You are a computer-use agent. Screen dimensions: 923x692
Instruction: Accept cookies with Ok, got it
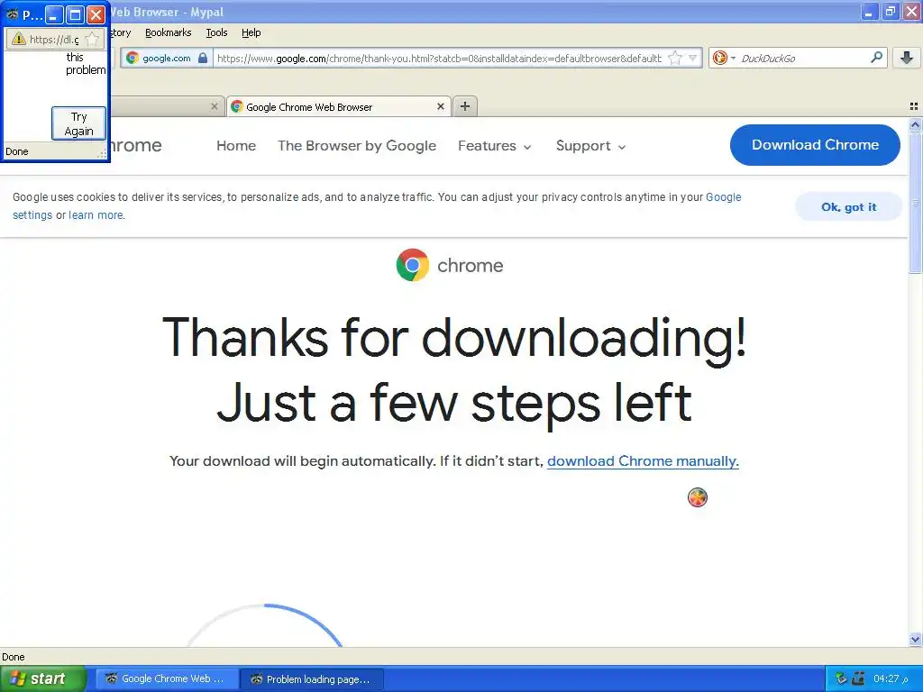point(848,206)
